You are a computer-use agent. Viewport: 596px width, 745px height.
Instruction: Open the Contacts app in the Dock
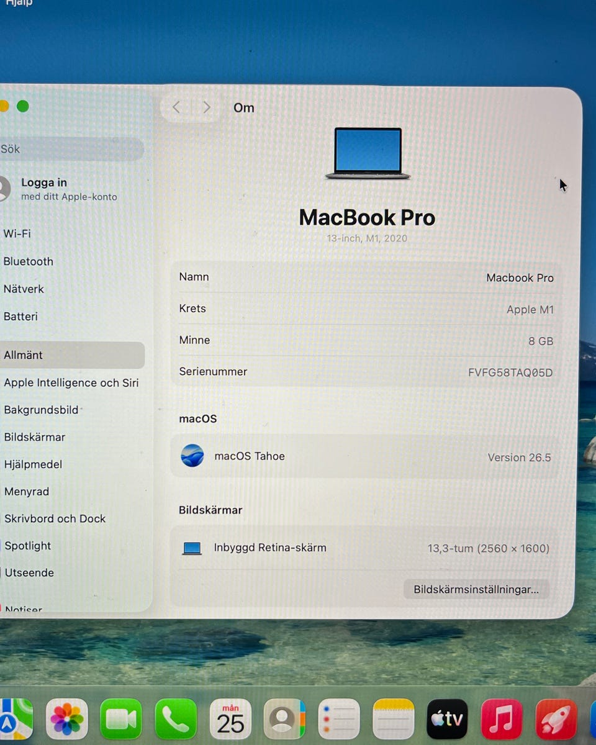(284, 719)
